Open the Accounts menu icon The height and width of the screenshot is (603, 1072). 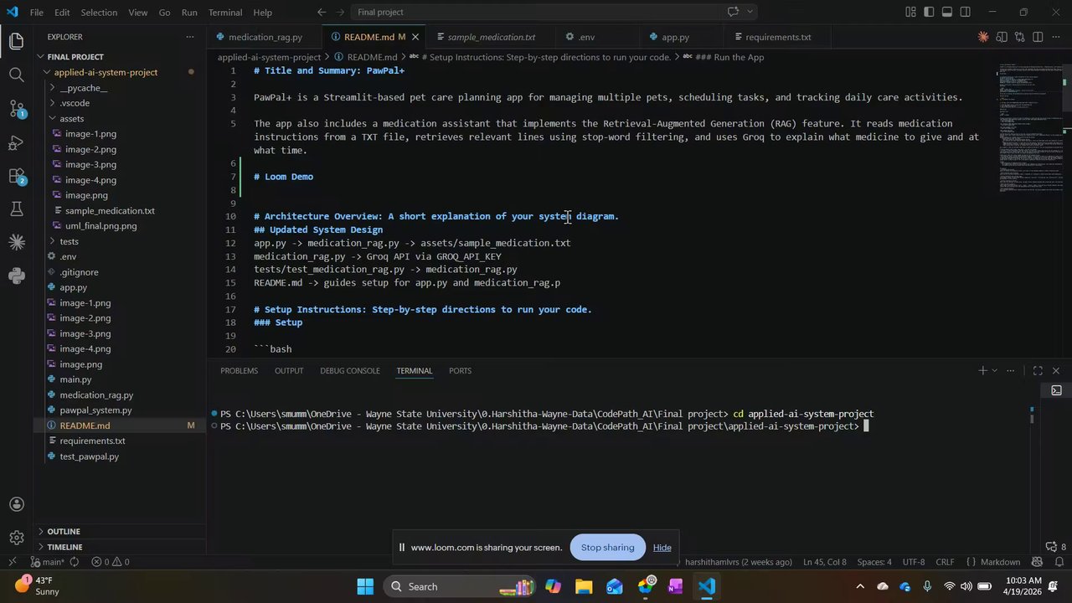click(x=16, y=504)
